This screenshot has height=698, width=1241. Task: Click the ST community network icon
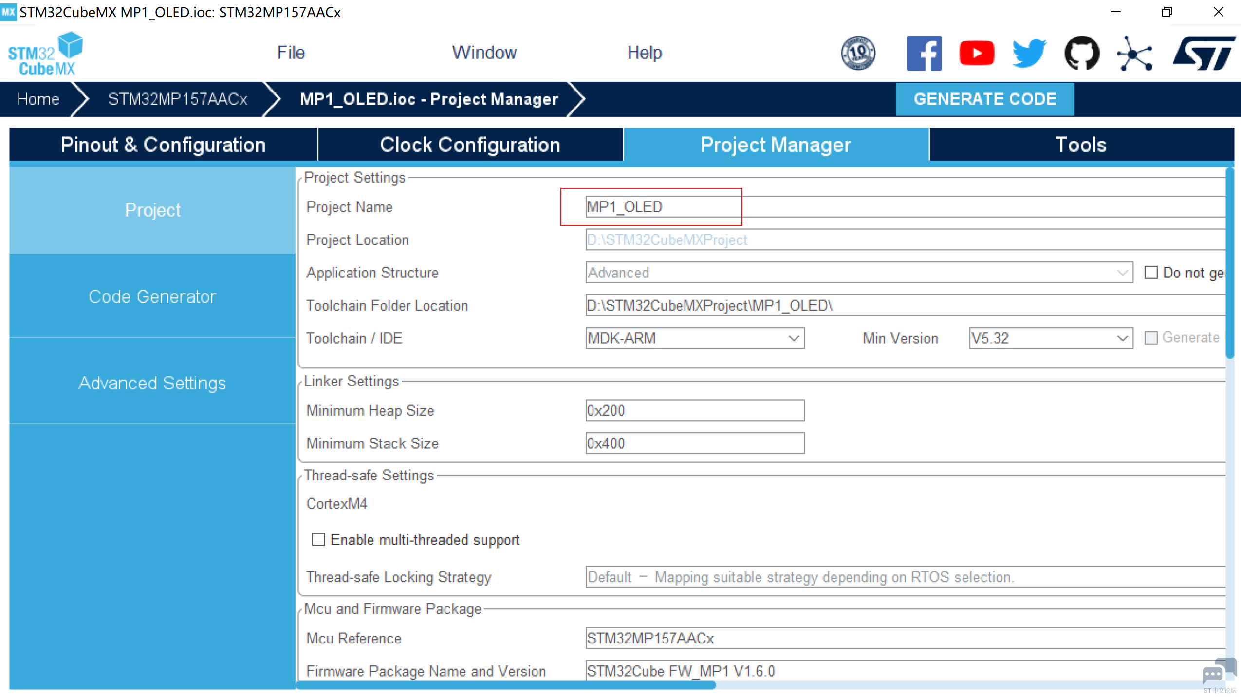click(x=1134, y=53)
